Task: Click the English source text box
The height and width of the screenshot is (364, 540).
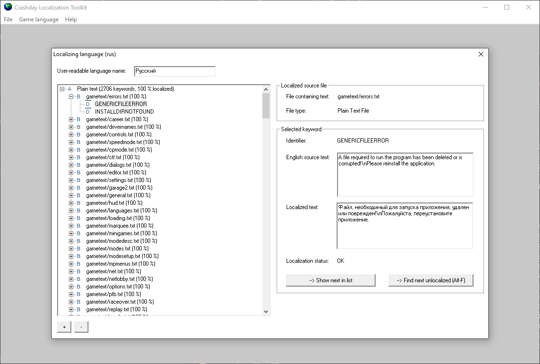Action: (x=405, y=174)
